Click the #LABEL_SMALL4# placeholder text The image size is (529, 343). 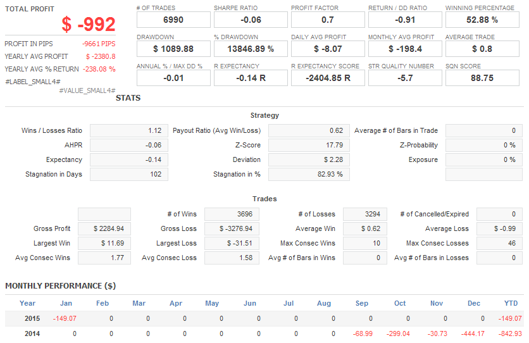click(x=33, y=82)
